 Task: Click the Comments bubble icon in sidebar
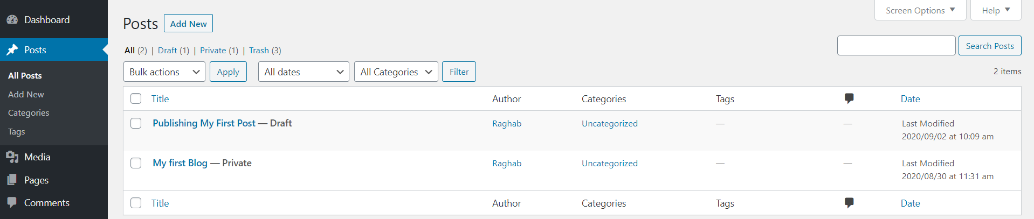[12, 203]
